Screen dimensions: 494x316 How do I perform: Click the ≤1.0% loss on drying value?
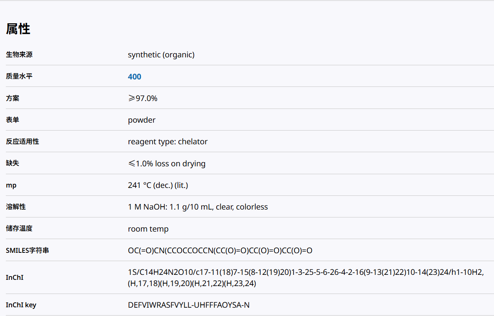(x=166, y=163)
